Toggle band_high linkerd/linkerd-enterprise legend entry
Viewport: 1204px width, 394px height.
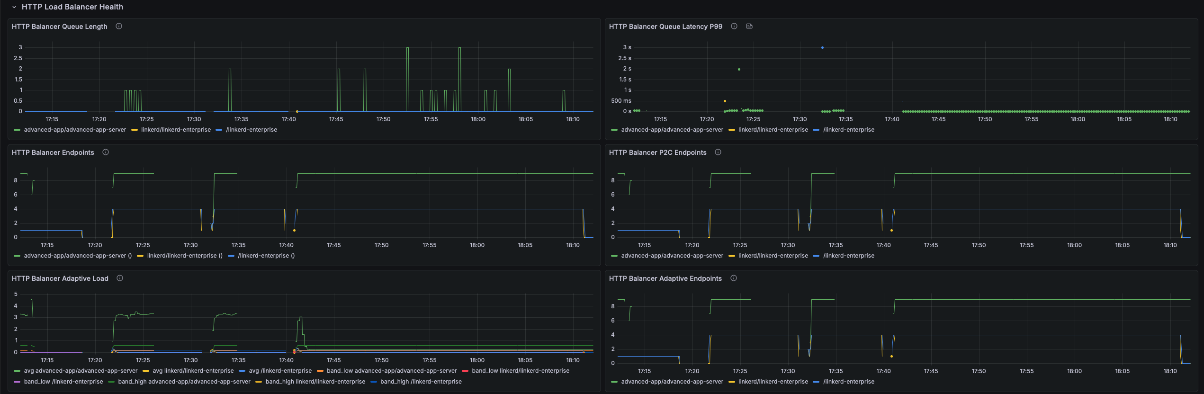315,382
